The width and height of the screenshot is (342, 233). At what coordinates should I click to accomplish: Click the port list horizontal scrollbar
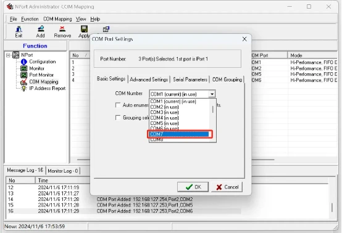[175, 160]
